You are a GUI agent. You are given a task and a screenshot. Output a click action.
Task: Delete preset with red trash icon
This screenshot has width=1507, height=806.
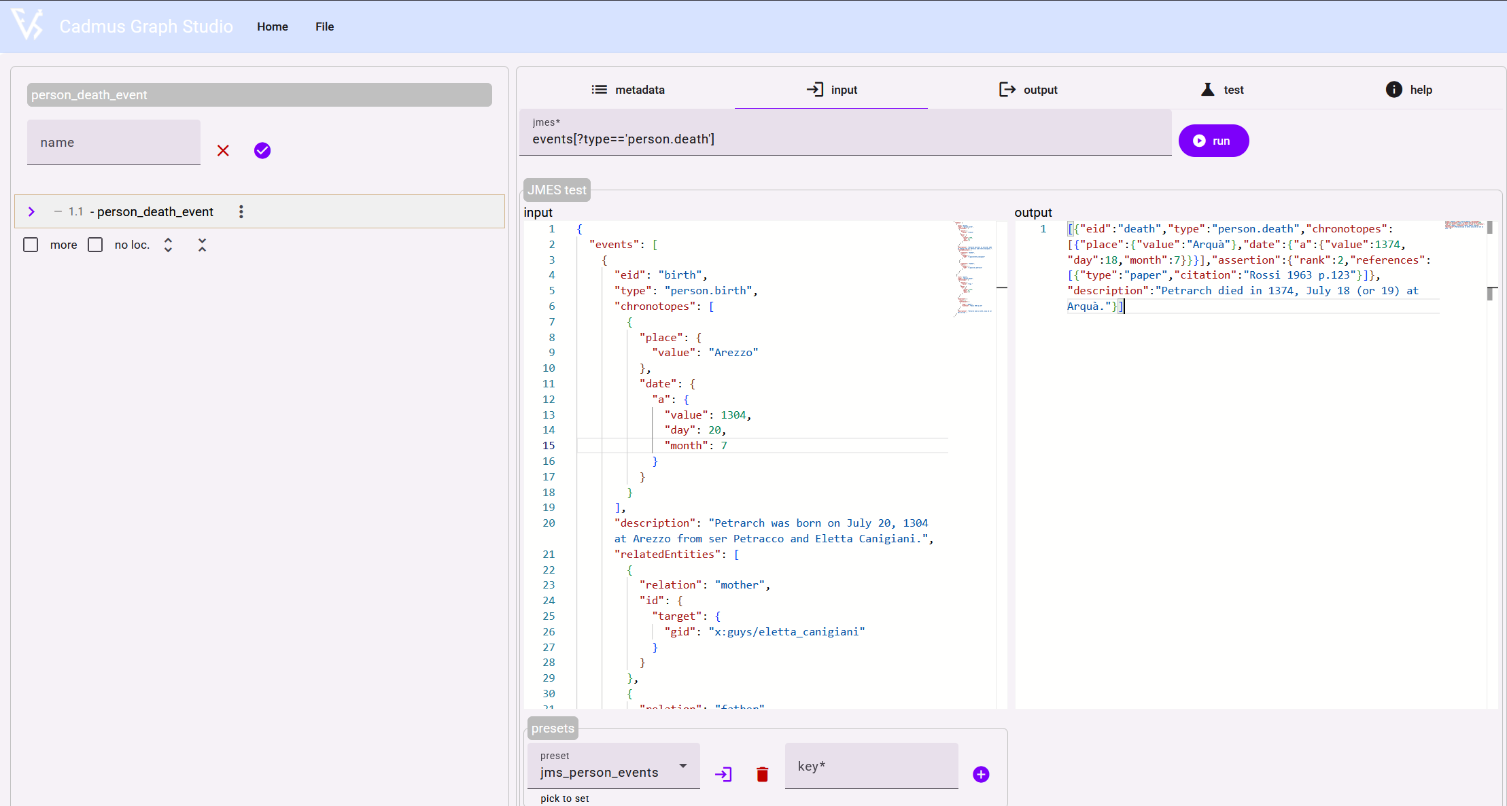[x=762, y=774]
